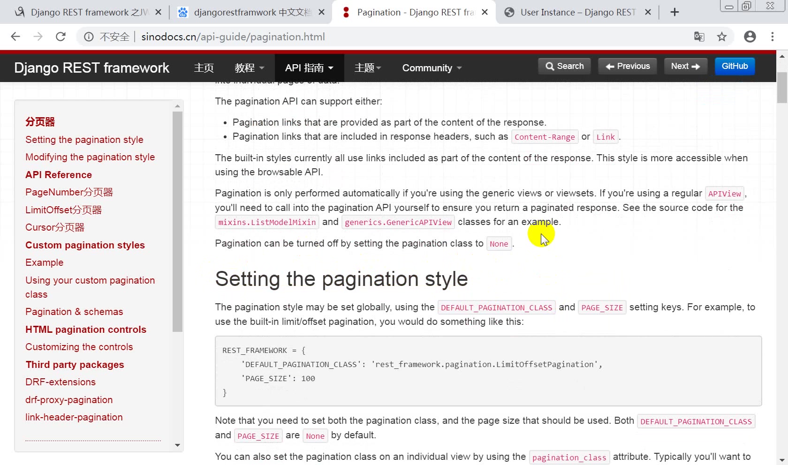Close the Pagination tab
Viewport: 788px width, 465px height.
[x=485, y=12]
